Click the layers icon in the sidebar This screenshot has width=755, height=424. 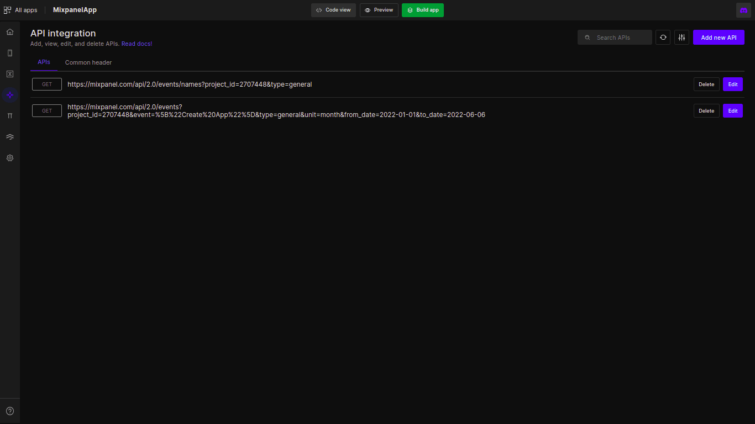9,136
